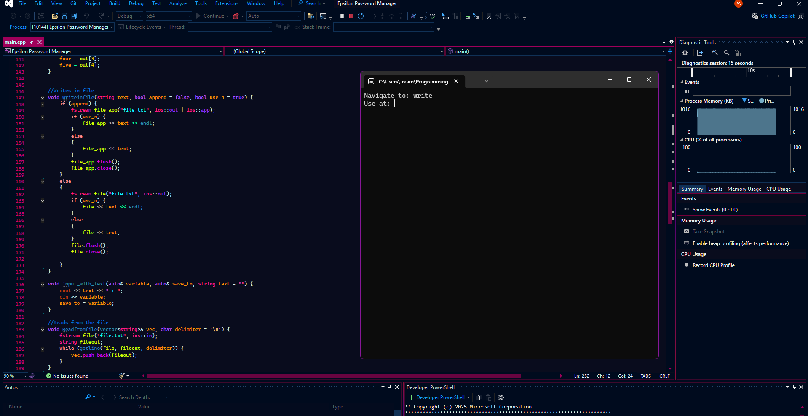Pause execution with Break All icon
The height and width of the screenshot is (416, 808).
[342, 16]
